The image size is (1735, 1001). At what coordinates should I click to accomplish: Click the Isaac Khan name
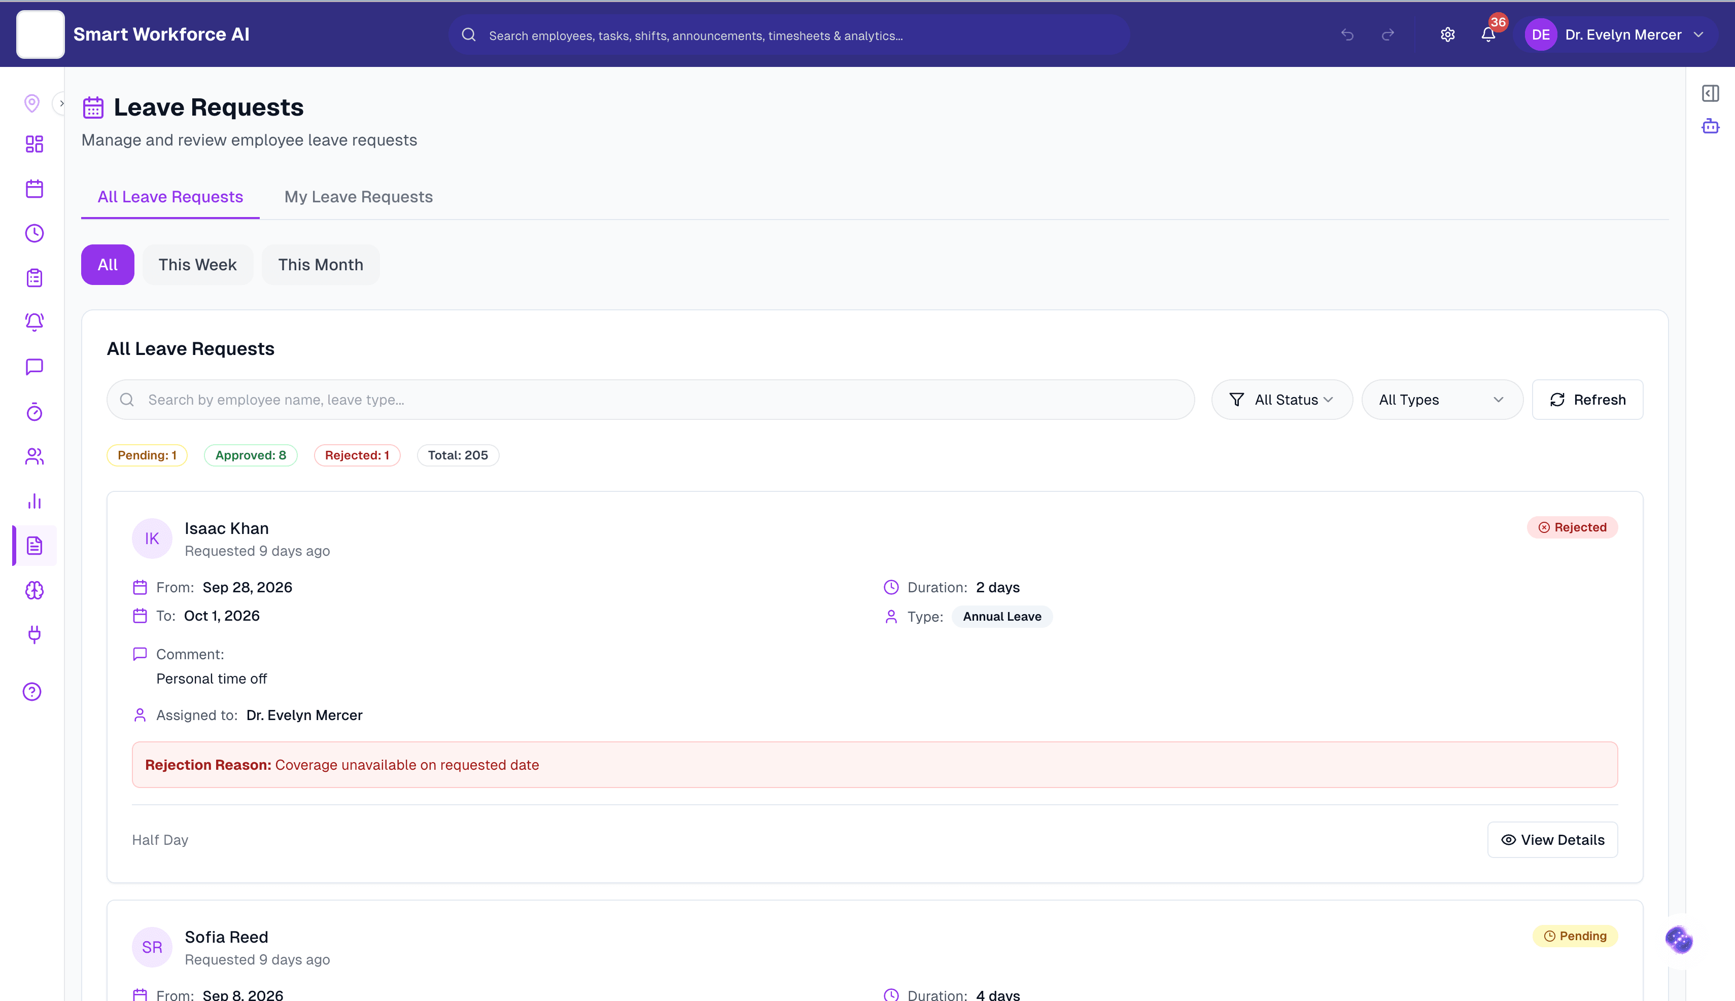point(226,528)
